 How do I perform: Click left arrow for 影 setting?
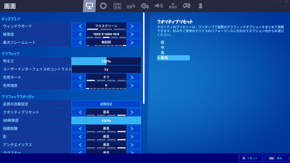click(x=78, y=137)
